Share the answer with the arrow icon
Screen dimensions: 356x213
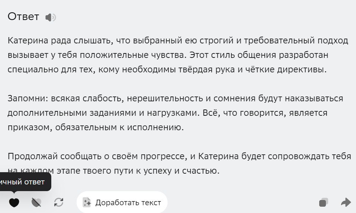pyautogui.click(x=346, y=202)
